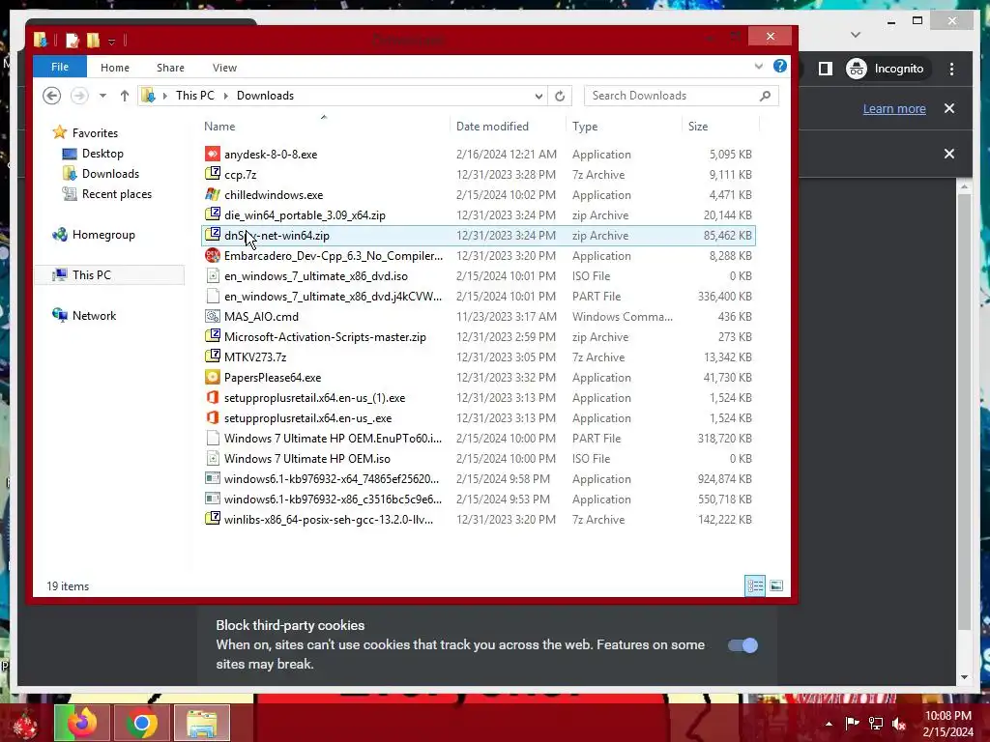Click the search magnifier icon in Explorer

coord(766,96)
